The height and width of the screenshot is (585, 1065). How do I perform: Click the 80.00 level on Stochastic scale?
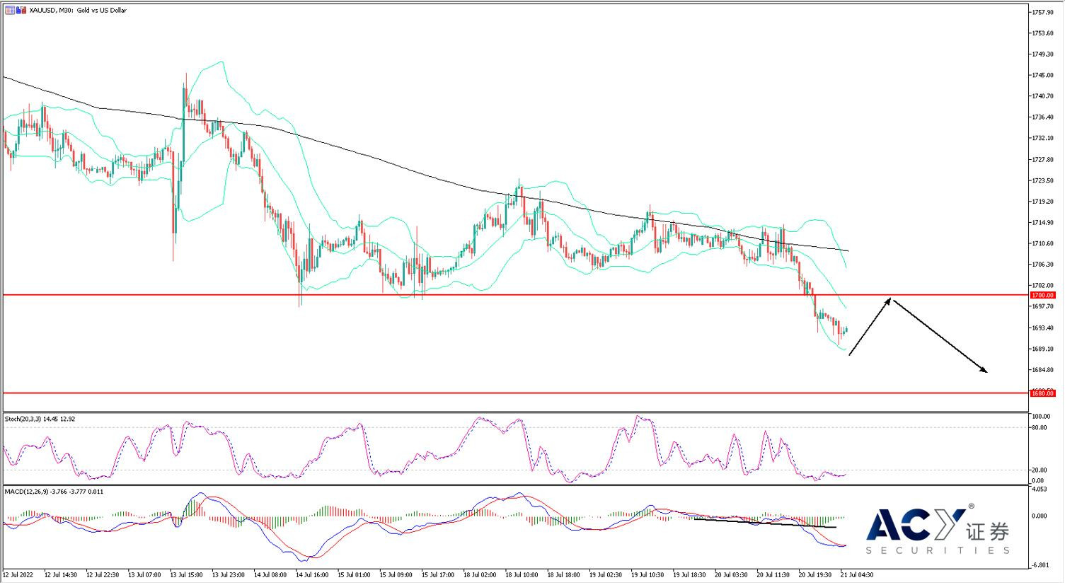pos(1040,427)
